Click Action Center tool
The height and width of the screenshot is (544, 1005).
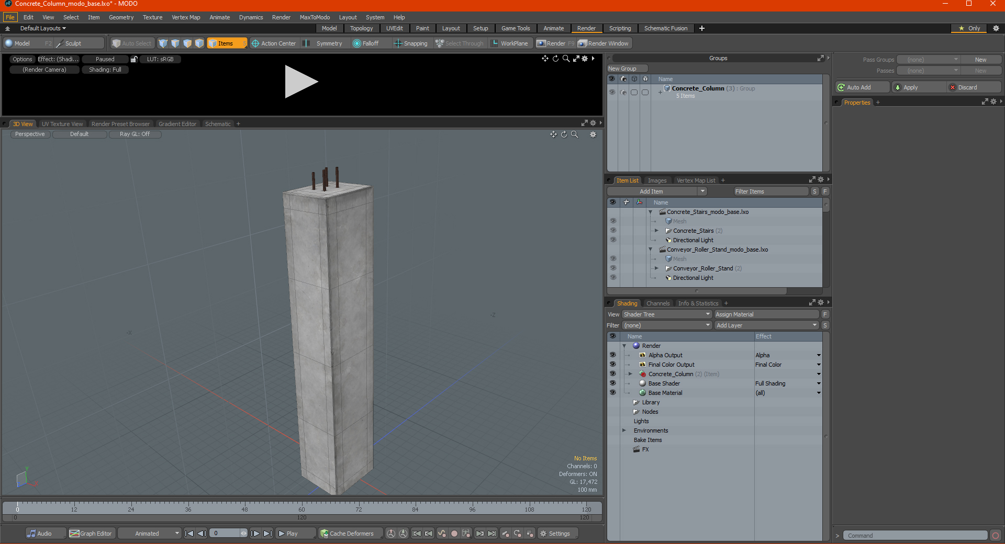pos(274,43)
